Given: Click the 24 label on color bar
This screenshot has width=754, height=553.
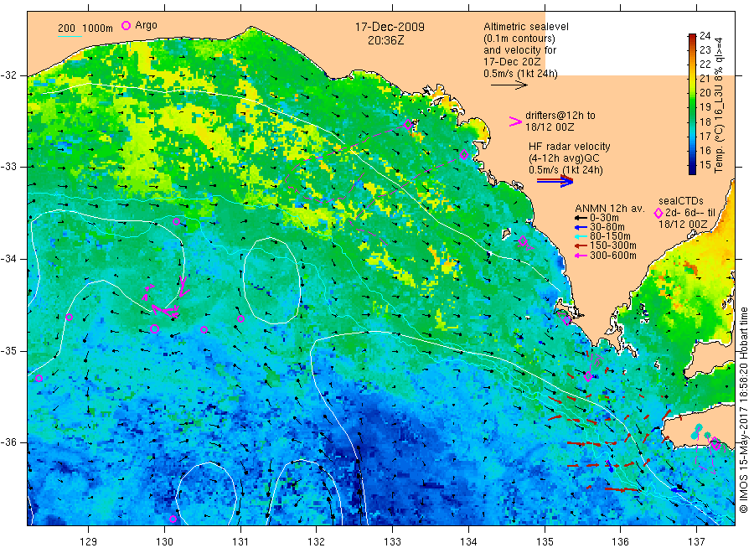Looking at the screenshot, I should point(705,35).
